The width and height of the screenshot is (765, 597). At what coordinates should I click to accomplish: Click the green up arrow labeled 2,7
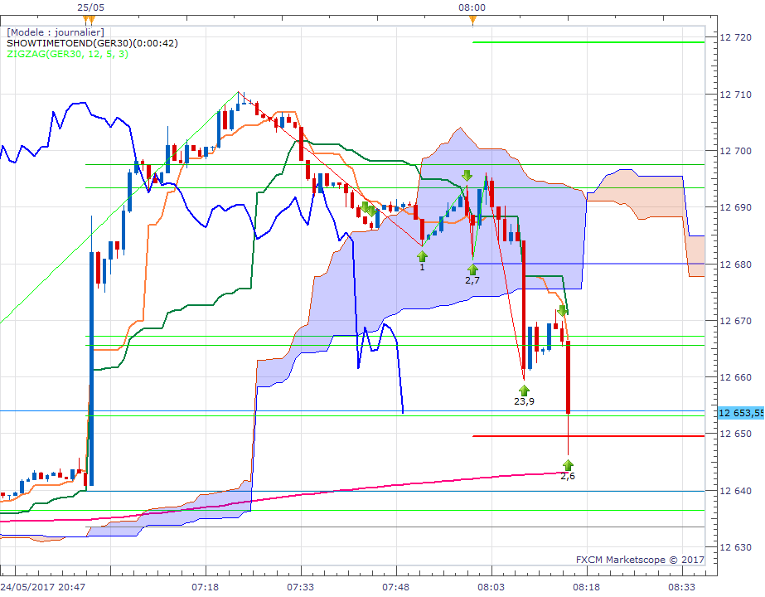472,269
